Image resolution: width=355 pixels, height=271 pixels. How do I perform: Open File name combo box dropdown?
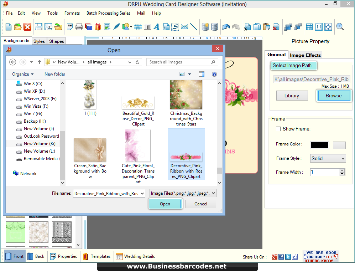tap(142, 193)
